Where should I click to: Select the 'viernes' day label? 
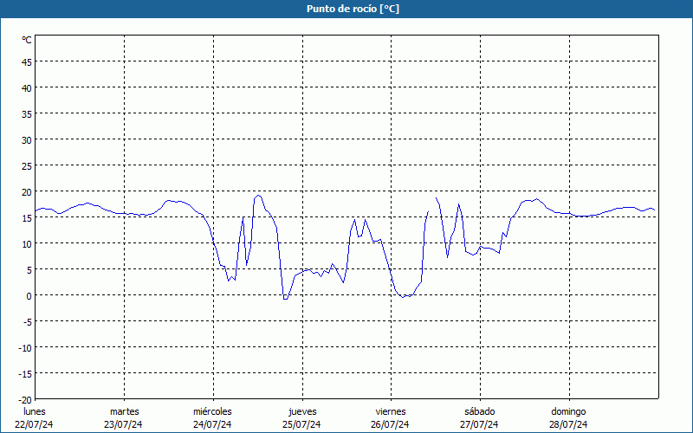(x=391, y=411)
